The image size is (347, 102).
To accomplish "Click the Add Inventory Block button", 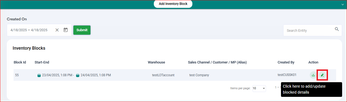I will click(173, 4).
